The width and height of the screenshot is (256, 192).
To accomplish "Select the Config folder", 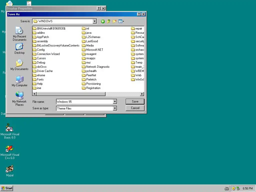I will pyautogui.click(x=39, y=50).
